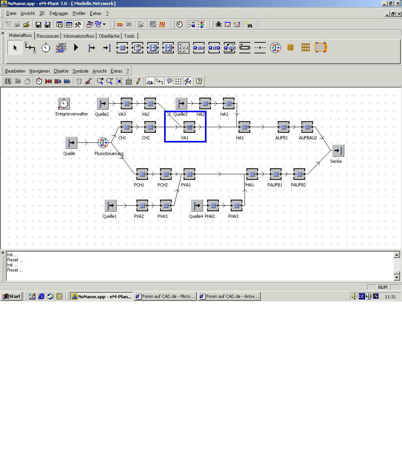The height and width of the screenshot is (471, 402).
Task: Switch to the Tools tab
Action: [x=129, y=36]
